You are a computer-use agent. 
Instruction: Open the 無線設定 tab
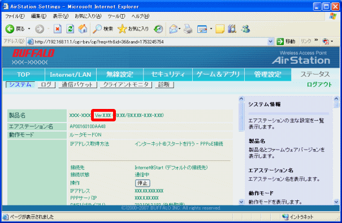(119, 75)
